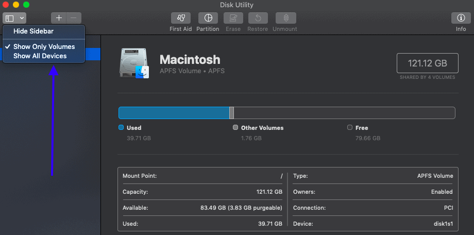Screen dimensions: 474x235
Task: Click the blue Used storage bar segment
Action: (x=174, y=113)
